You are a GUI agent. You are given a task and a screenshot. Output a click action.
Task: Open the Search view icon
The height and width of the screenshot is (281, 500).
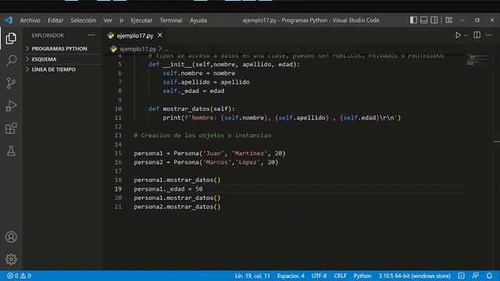tap(11, 61)
